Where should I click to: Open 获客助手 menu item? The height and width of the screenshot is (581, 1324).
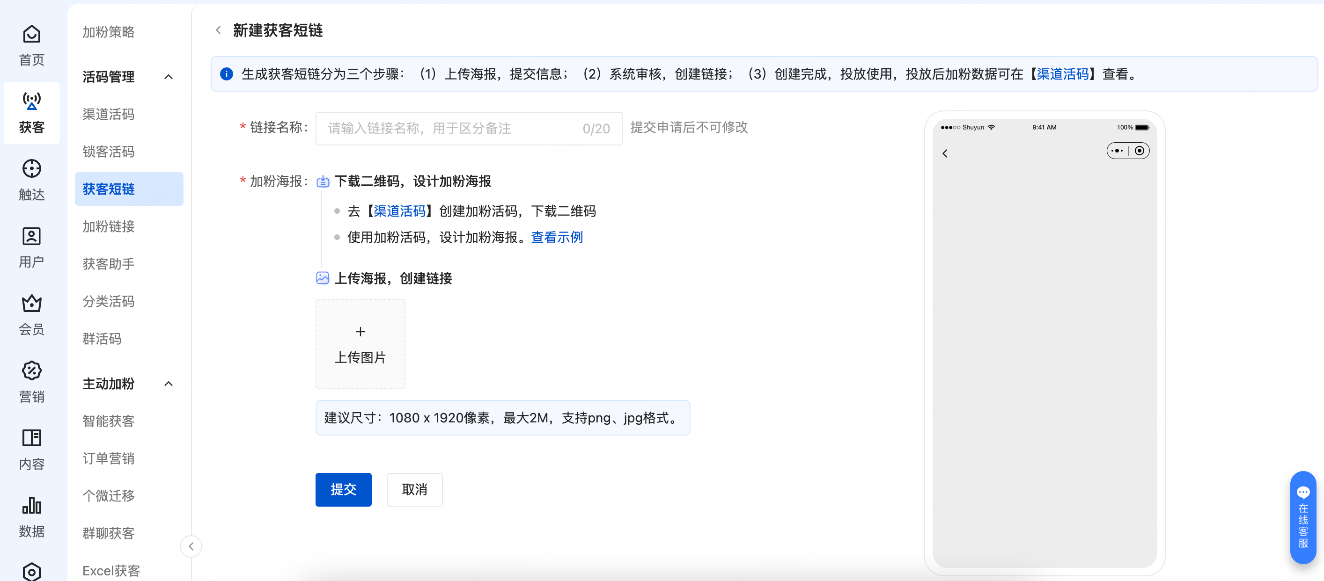point(109,264)
